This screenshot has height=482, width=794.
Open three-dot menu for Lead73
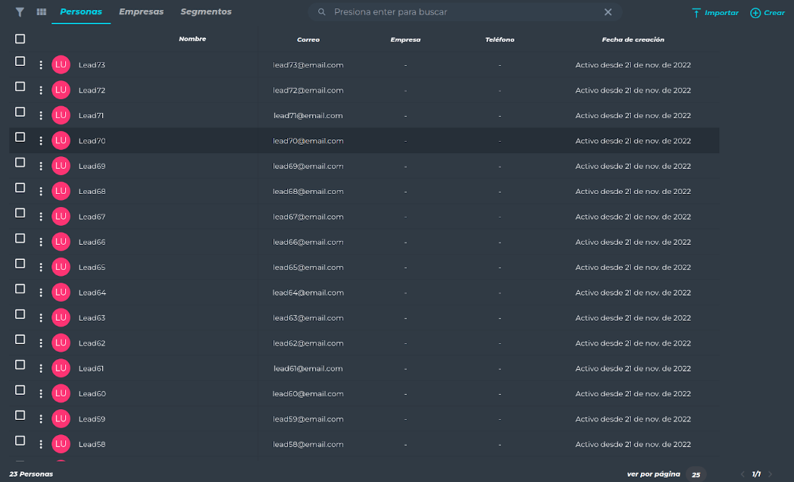41,65
